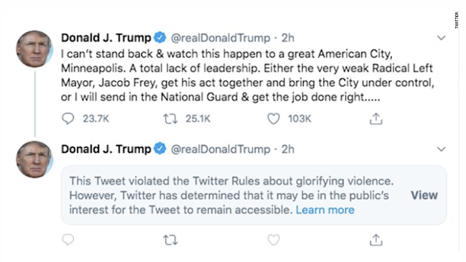Click the violated Twitter Rules notice box
Viewport: 466px width, 262px height.
click(254, 195)
